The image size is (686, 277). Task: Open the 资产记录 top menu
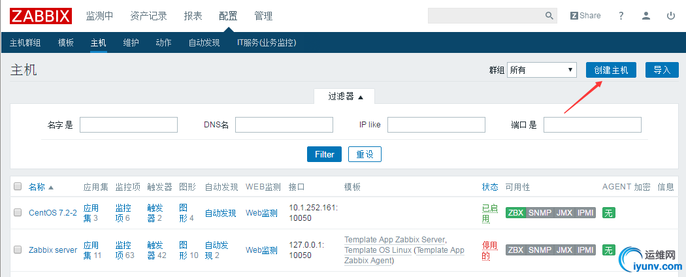click(x=149, y=16)
